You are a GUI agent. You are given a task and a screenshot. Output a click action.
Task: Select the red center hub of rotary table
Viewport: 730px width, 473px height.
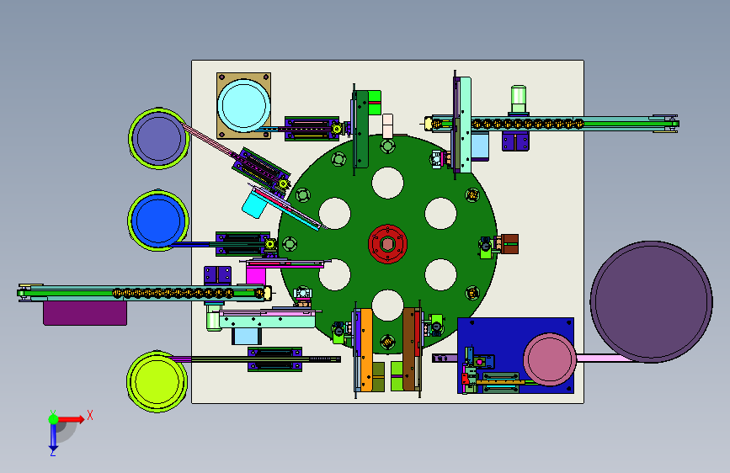pos(387,244)
